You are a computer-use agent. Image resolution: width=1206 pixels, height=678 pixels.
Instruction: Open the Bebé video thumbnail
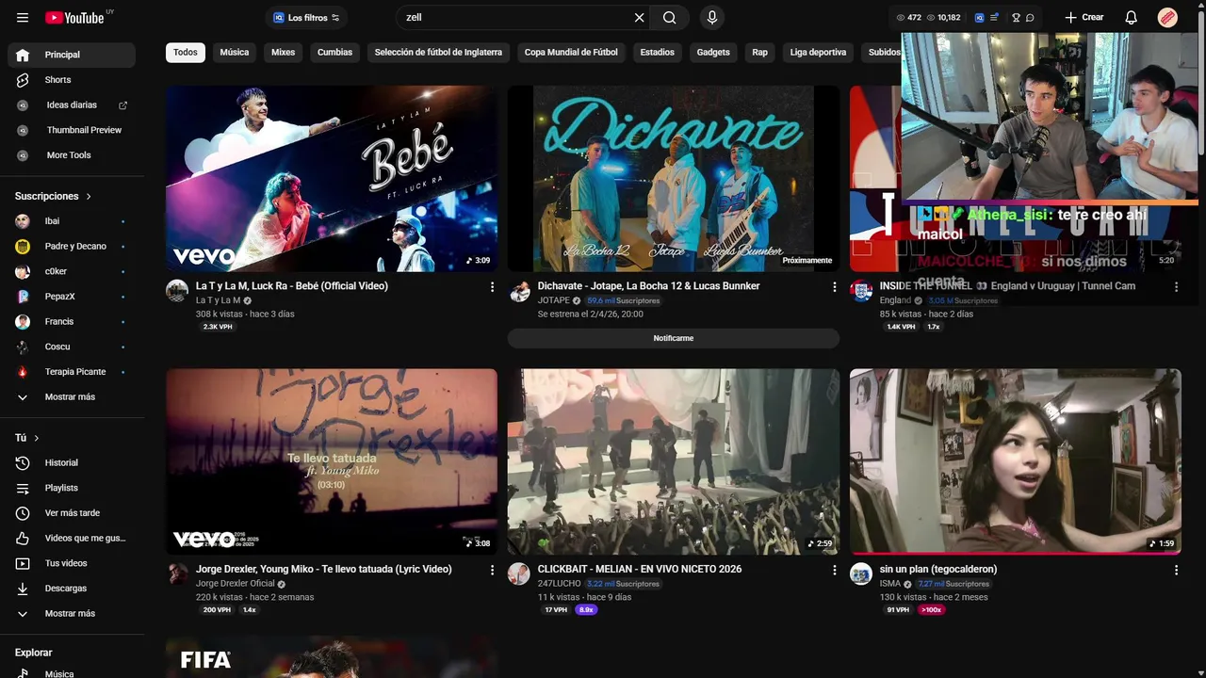(332, 179)
